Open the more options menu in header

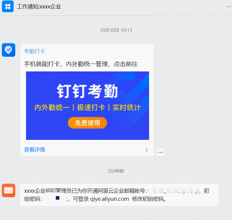[229, 7]
